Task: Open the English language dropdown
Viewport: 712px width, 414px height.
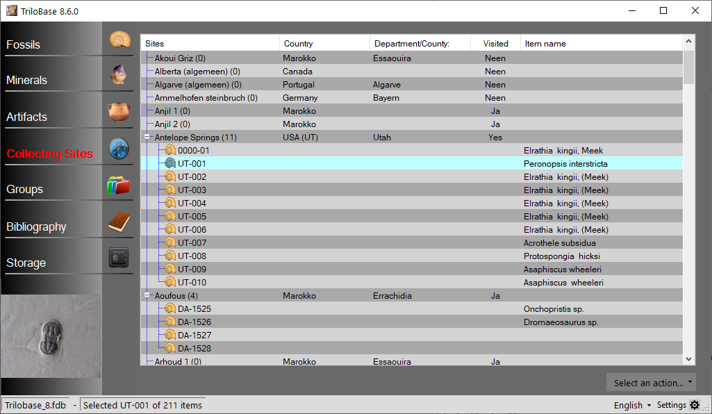Action: (632, 405)
